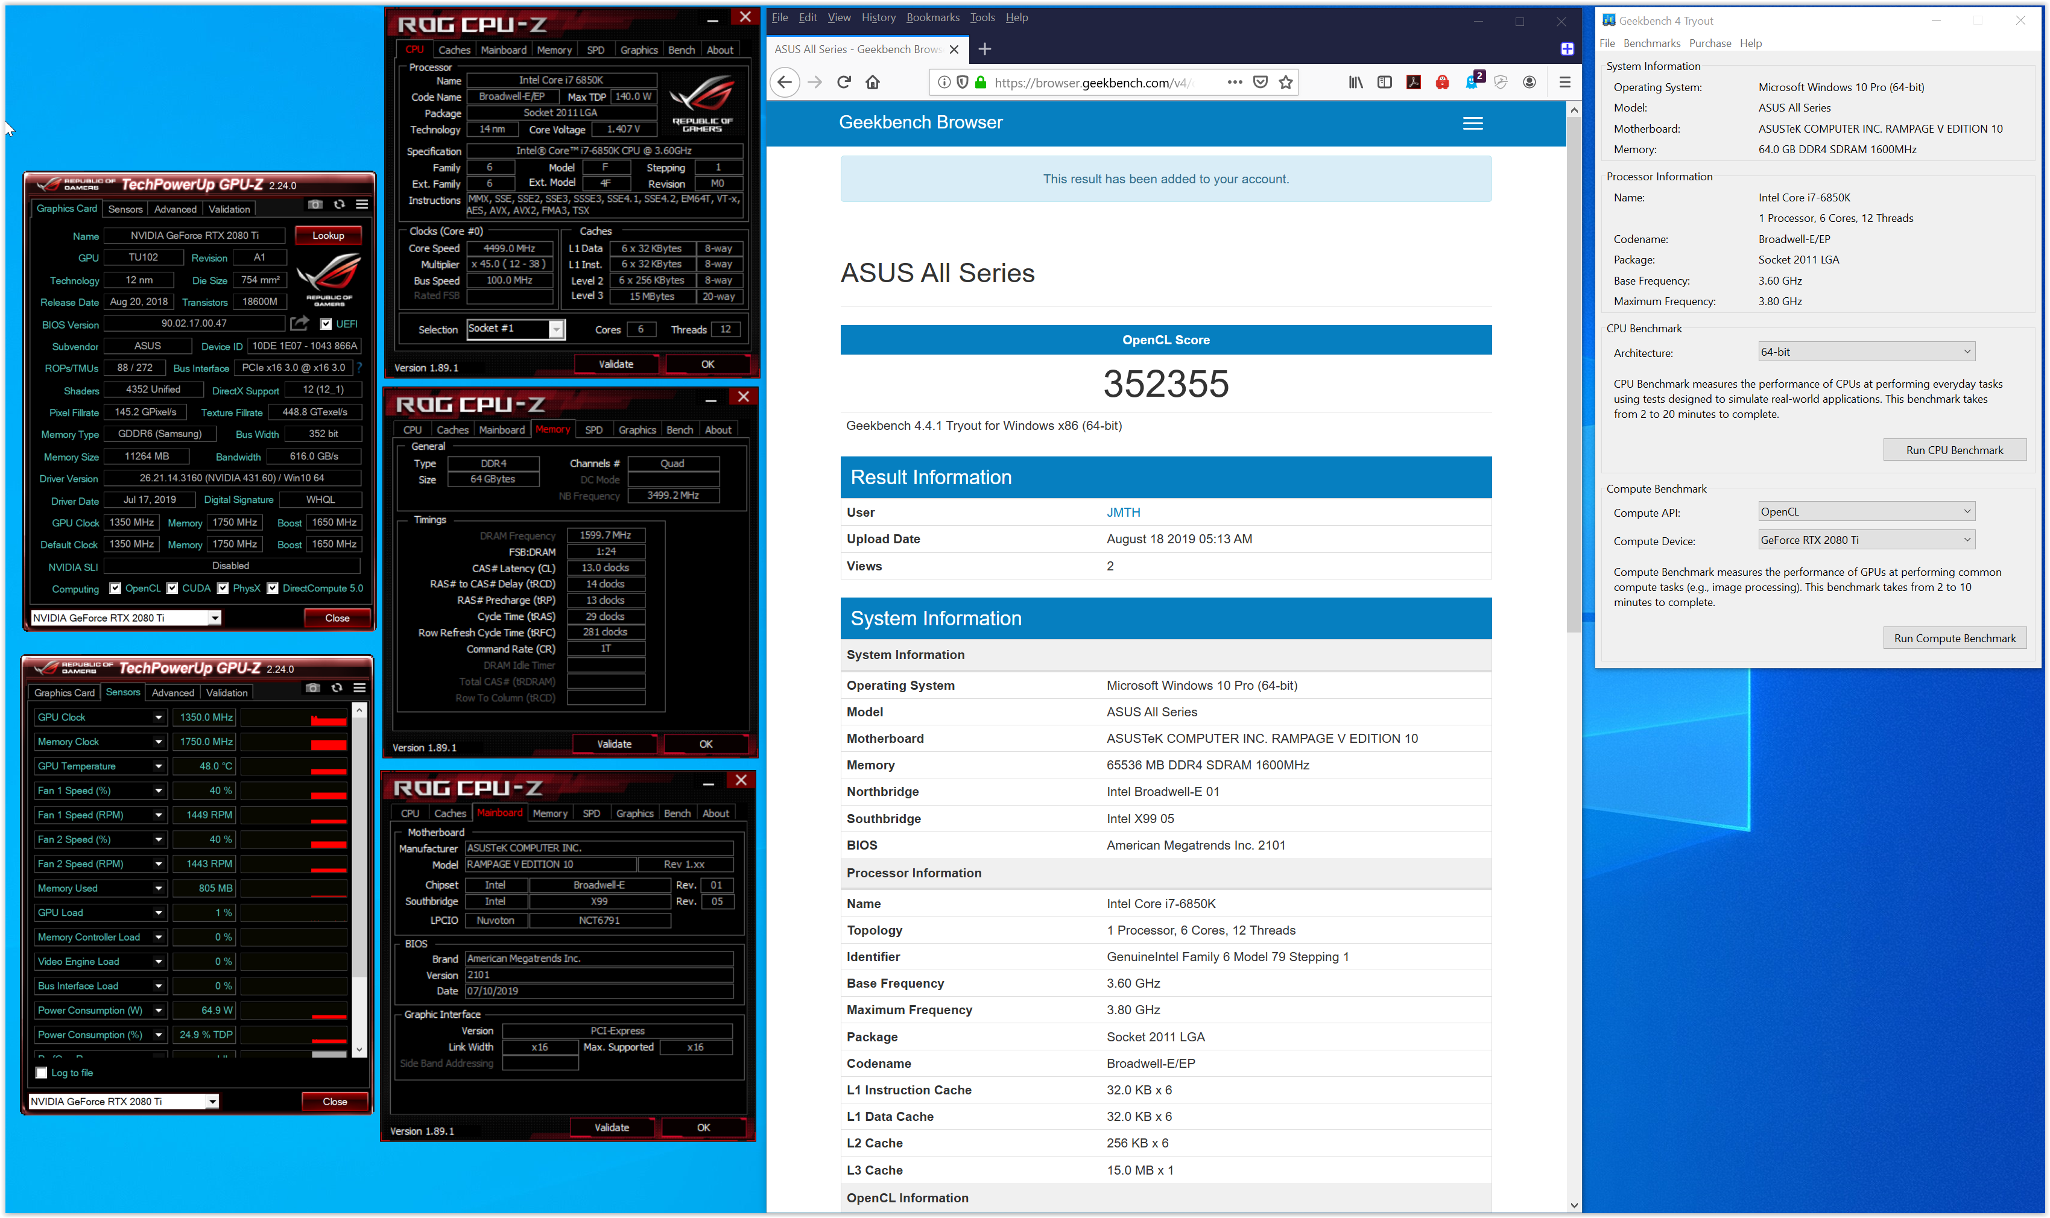Click Run Compute Benchmark button
Screen dimensions: 2050x1218
1954,638
